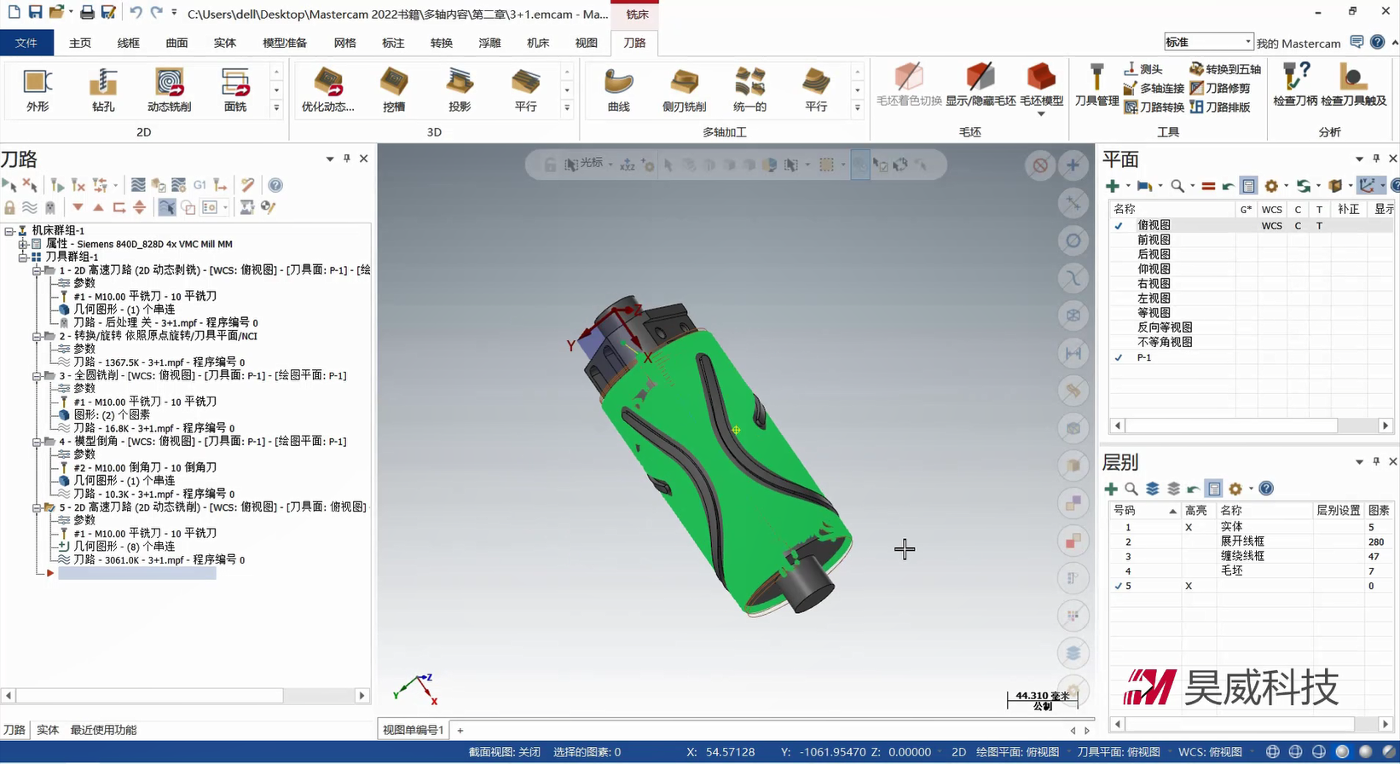
Task: Open the 文件 file tab
Action: pyautogui.click(x=26, y=43)
